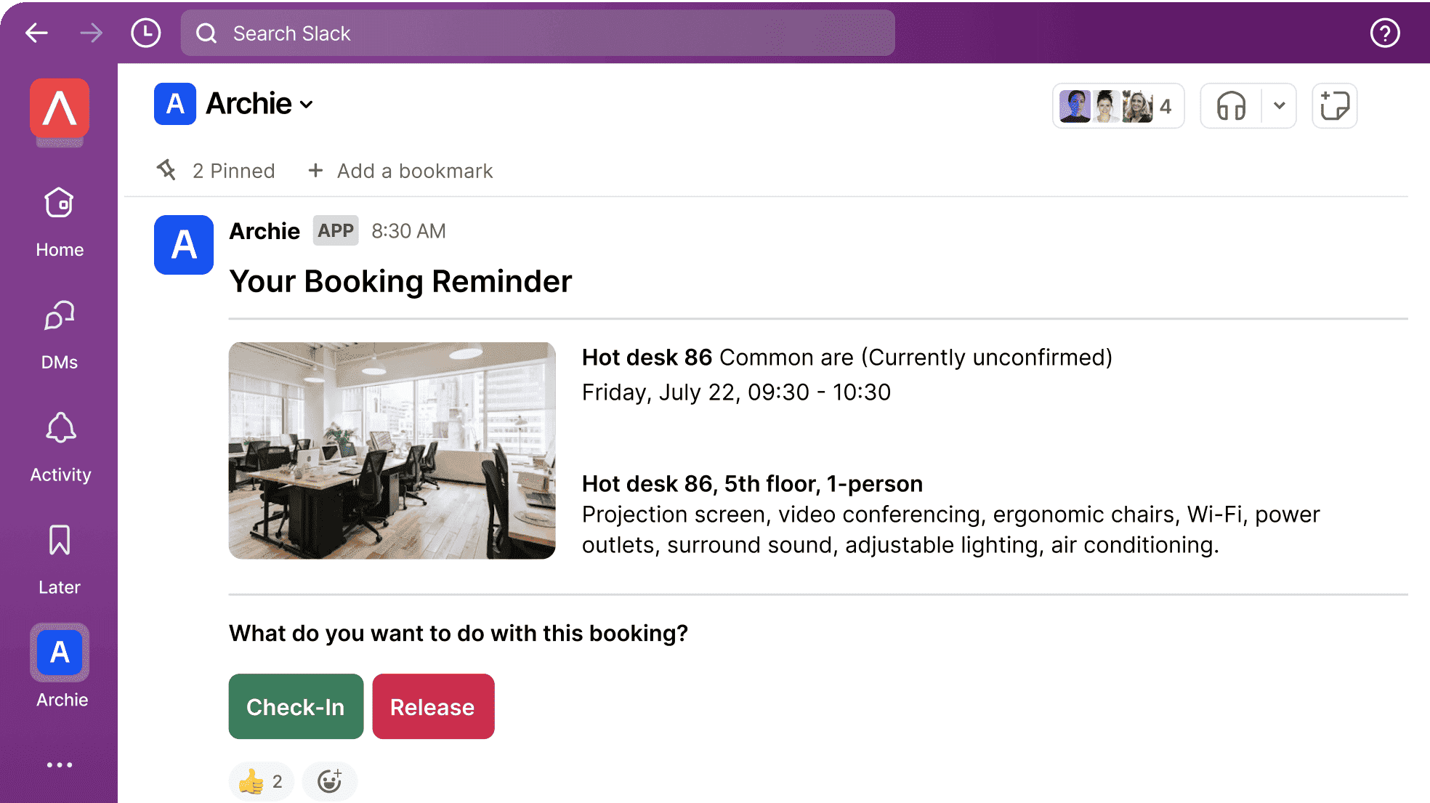Select the Archie app in the sidebar

59,653
